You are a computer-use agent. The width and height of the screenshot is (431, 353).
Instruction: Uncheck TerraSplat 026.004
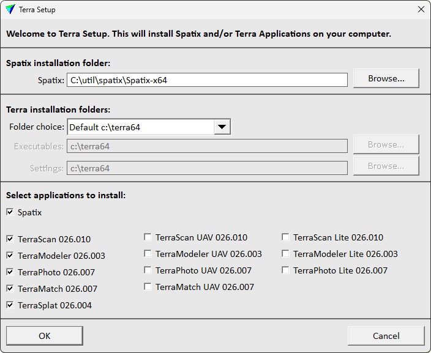pos(10,305)
